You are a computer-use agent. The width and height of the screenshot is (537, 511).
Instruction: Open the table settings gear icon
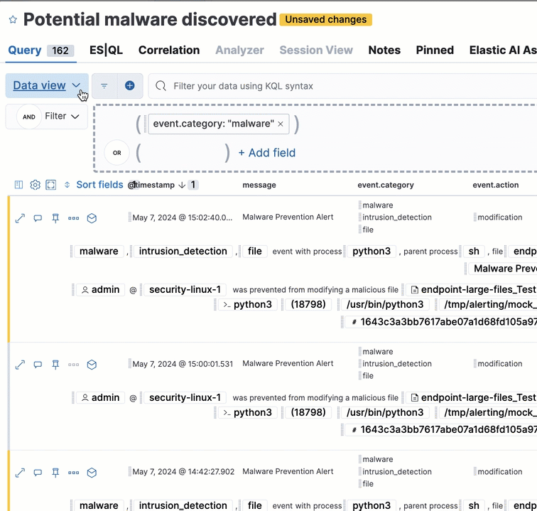[x=35, y=185]
